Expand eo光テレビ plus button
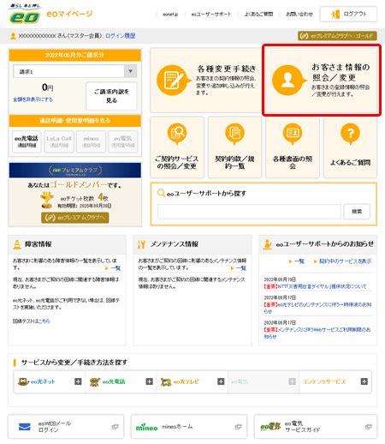385x444 pixels. (221, 381)
